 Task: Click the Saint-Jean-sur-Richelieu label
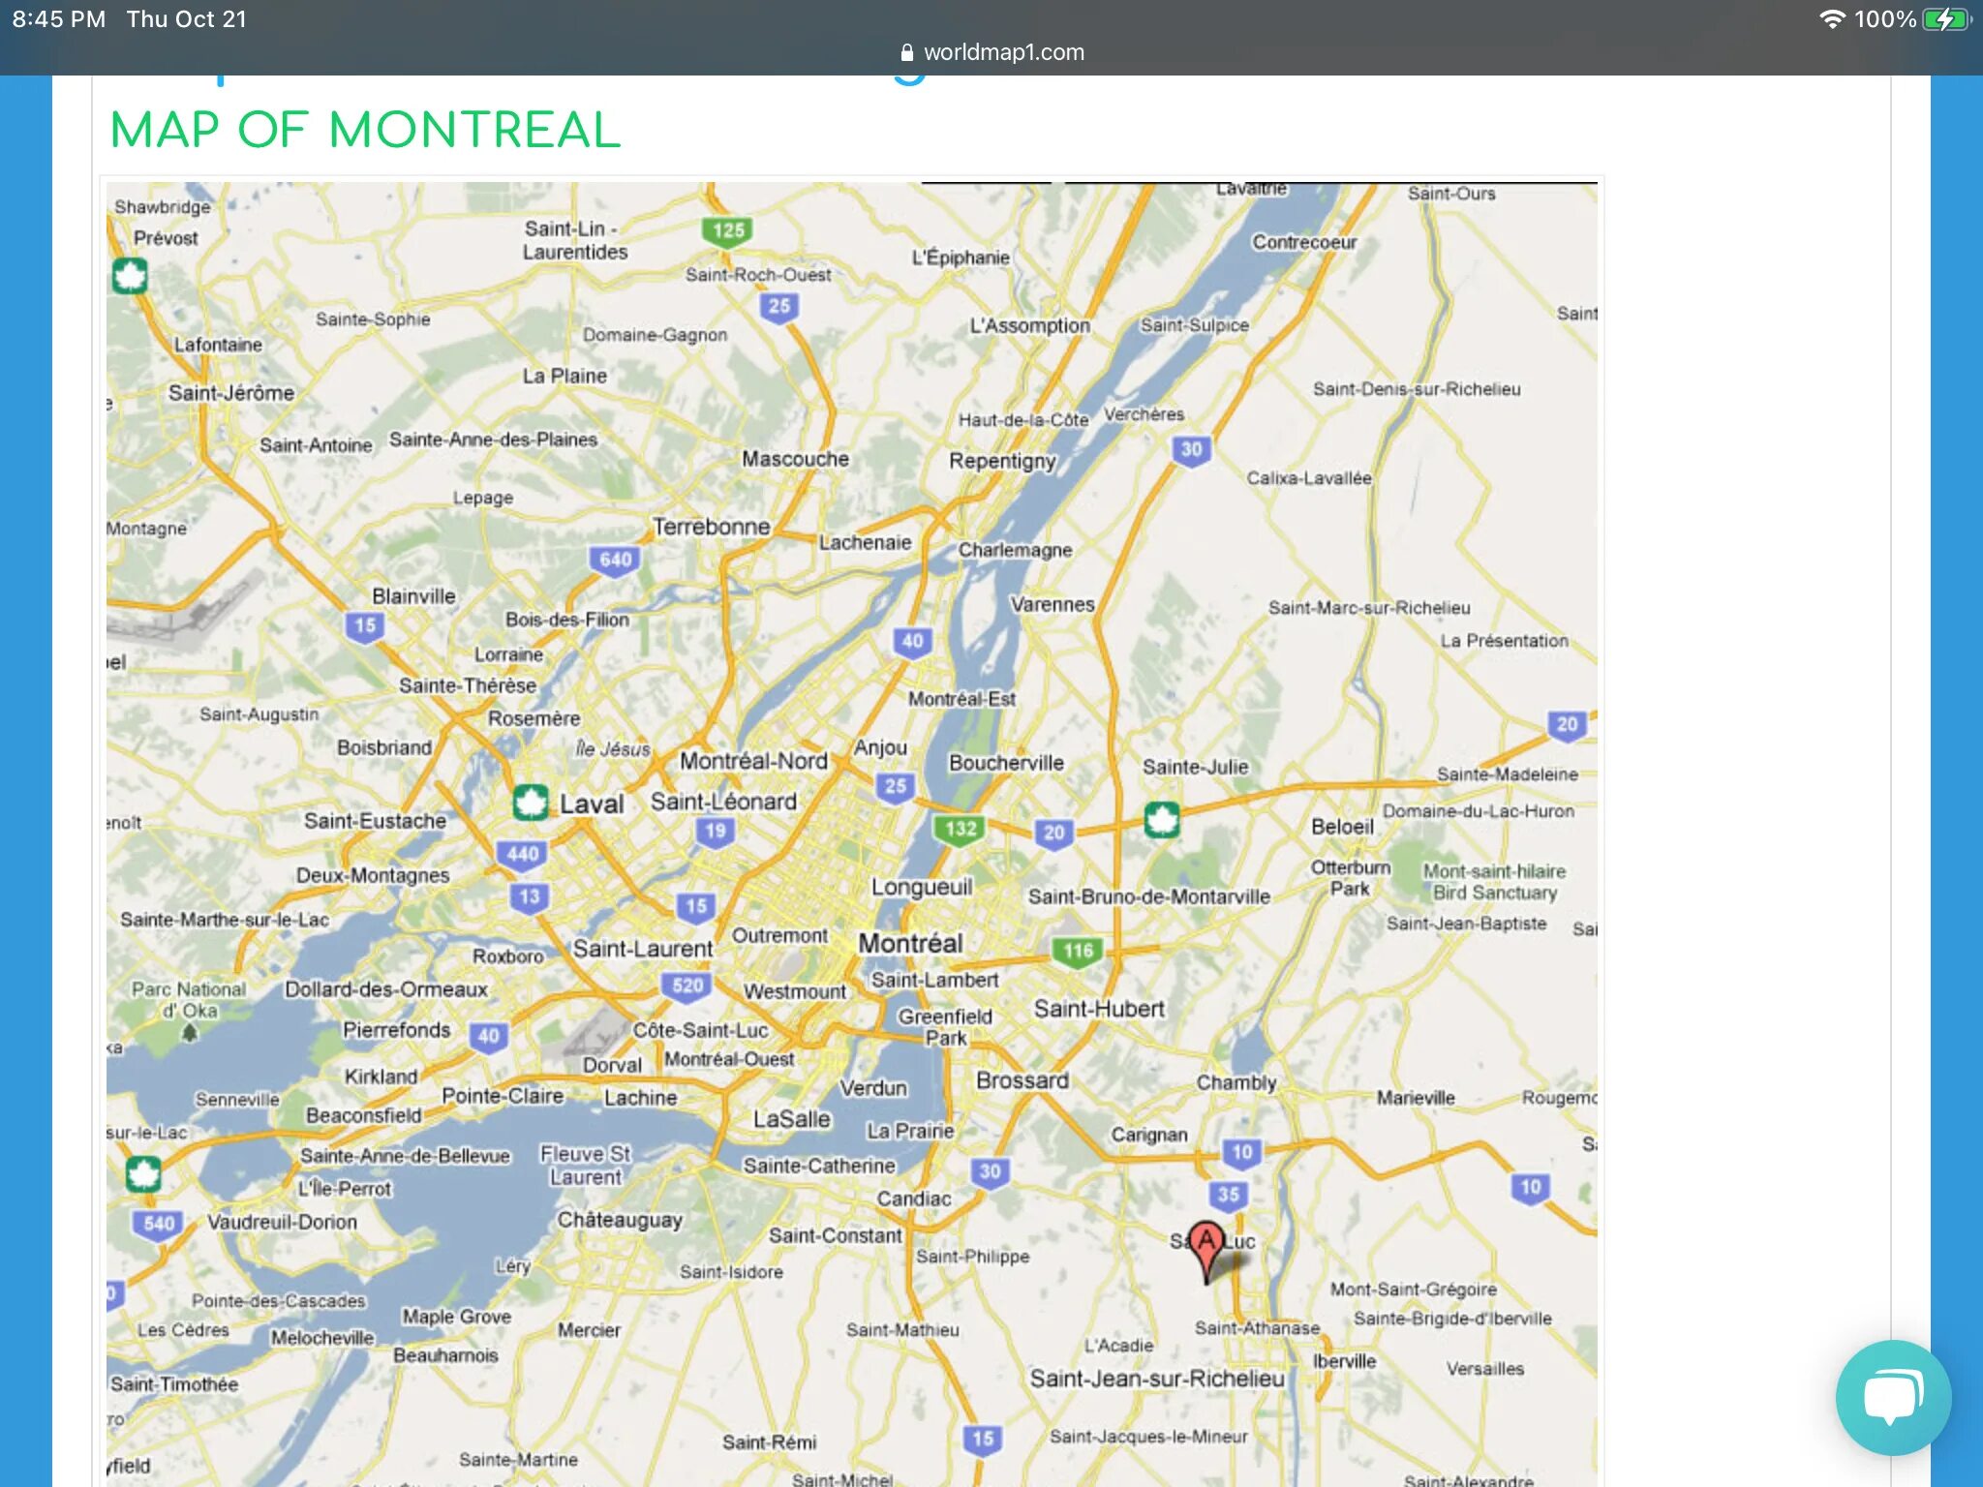coord(1156,1379)
